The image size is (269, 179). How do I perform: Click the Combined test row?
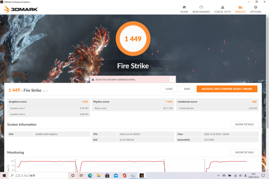[x=217, y=108]
